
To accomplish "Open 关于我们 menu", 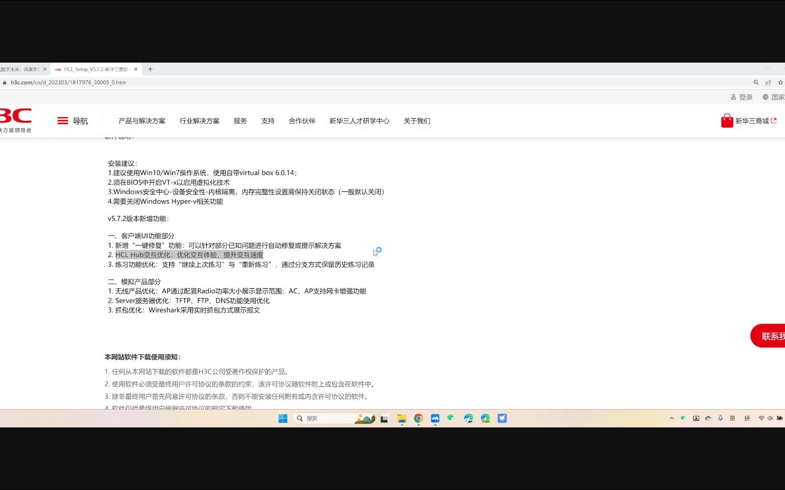I will click(x=417, y=121).
